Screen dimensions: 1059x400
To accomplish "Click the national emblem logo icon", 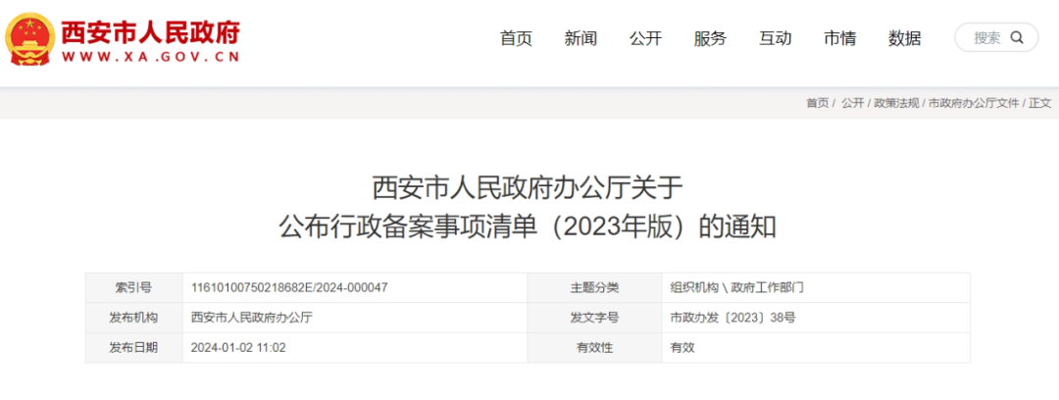I will pyautogui.click(x=29, y=38).
